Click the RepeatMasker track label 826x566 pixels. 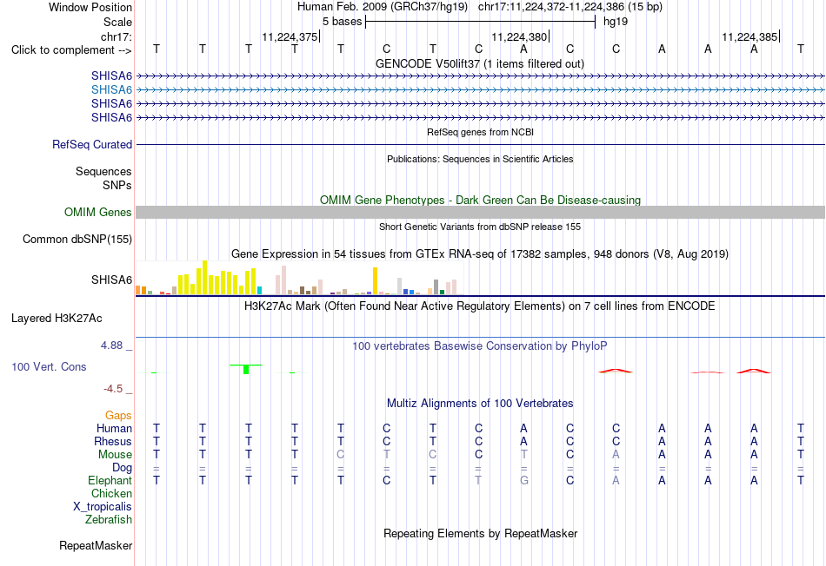pyautogui.click(x=96, y=545)
